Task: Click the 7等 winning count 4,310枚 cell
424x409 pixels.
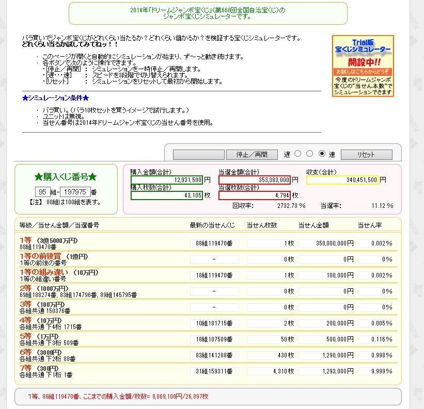Action: [x=271, y=371]
